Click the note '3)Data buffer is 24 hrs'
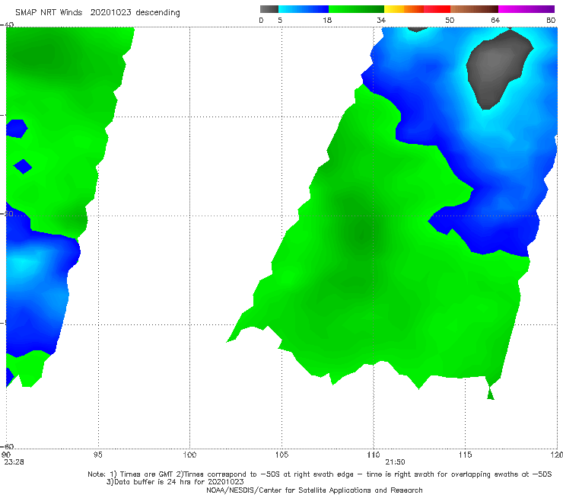Screen dimensions: 563x495 coord(175,482)
